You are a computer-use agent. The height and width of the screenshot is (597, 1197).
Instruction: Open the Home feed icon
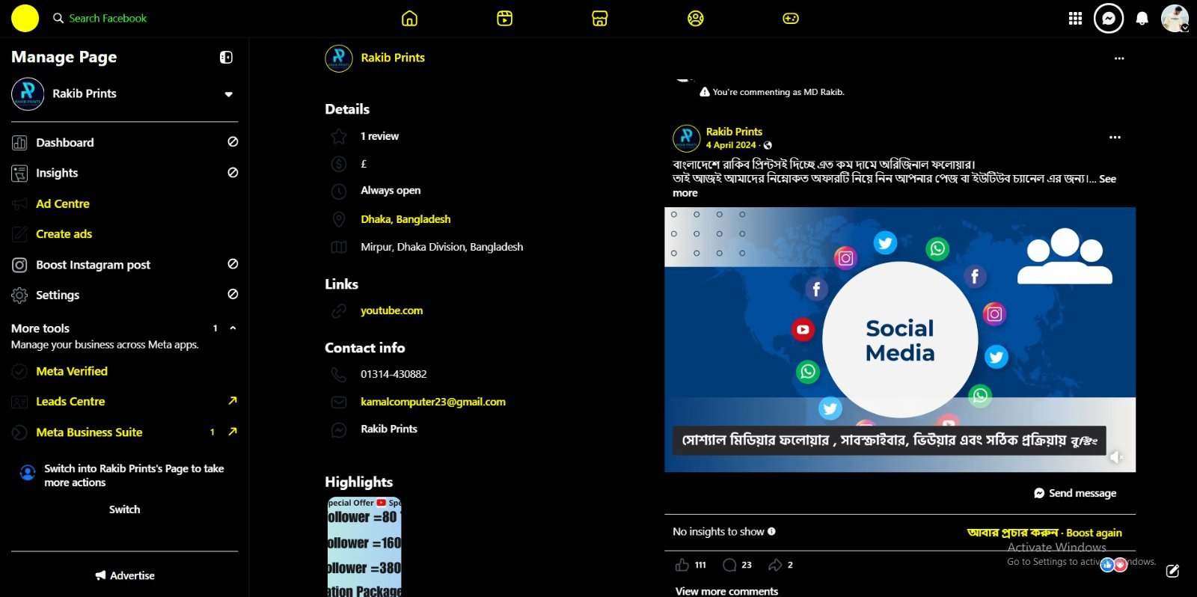409,19
